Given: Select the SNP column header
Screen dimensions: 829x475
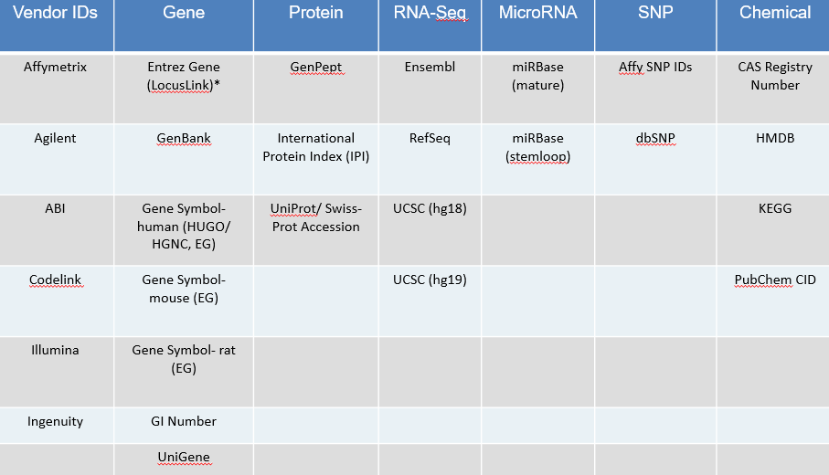Looking at the screenshot, I should [x=654, y=13].
